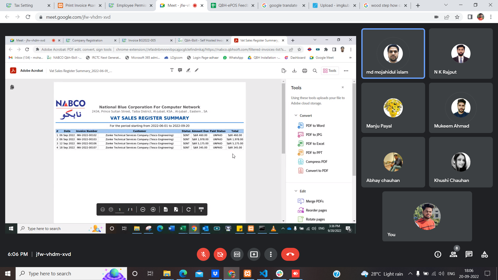Collapse the Convert section
Image resolution: width=498 pixels, height=280 pixels.
tap(296, 115)
